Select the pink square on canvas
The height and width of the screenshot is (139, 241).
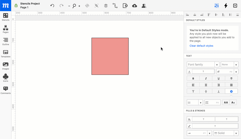coord(110,56)
